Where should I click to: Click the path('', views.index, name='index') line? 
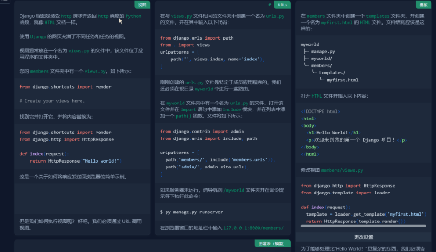[x=218, y=59]
